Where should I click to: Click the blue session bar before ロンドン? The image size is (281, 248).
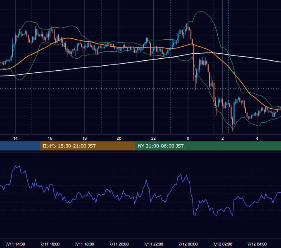[x=20, y=146]
